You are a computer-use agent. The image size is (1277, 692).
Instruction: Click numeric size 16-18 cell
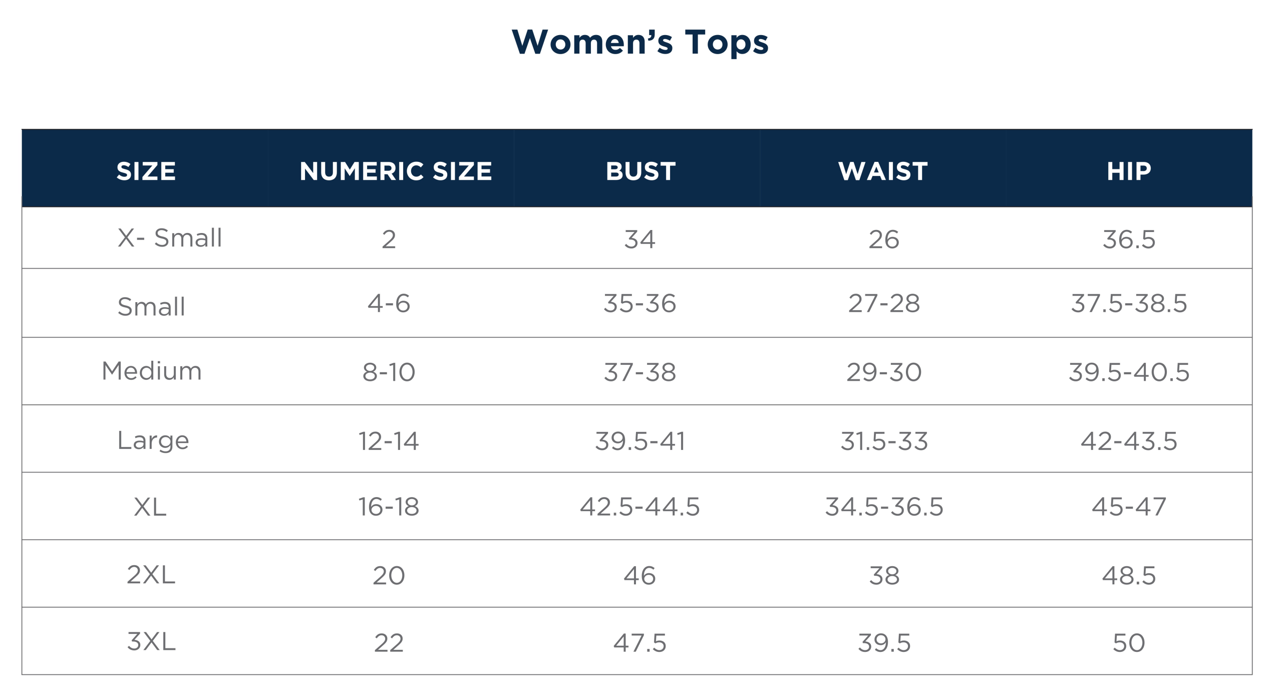tap(389, 507)
